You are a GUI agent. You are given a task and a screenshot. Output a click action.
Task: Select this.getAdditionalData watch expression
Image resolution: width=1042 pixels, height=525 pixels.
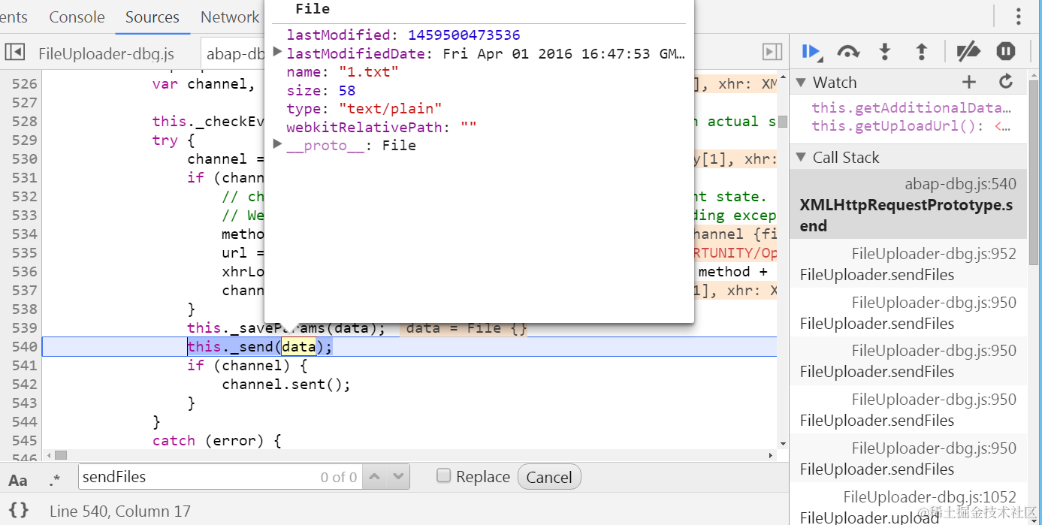pyautogui.click(x=911, y=107)
